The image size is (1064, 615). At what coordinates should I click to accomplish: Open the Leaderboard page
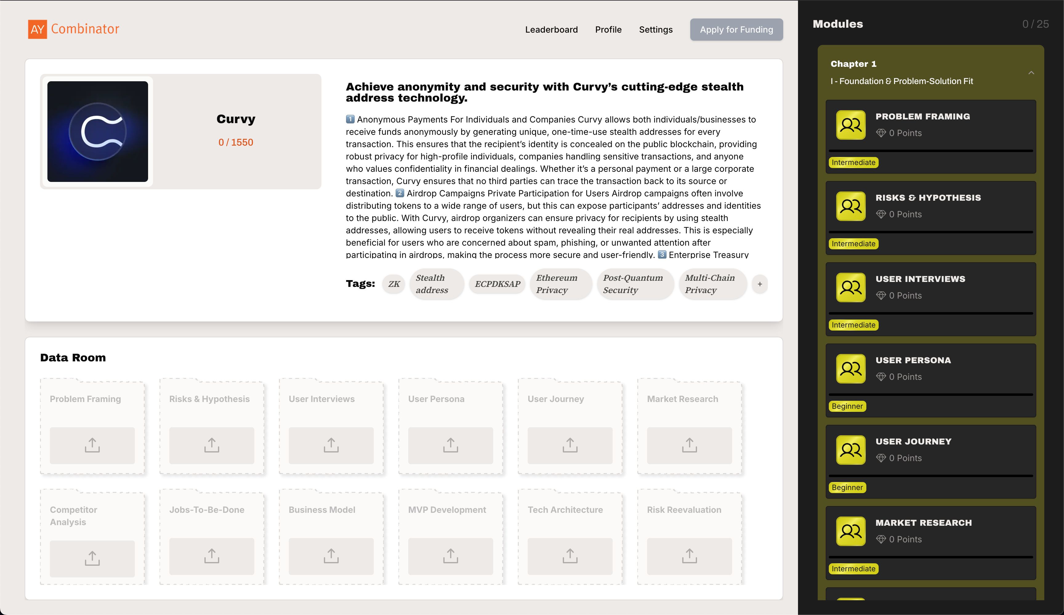pyautogui.click(x=551, y=30)
